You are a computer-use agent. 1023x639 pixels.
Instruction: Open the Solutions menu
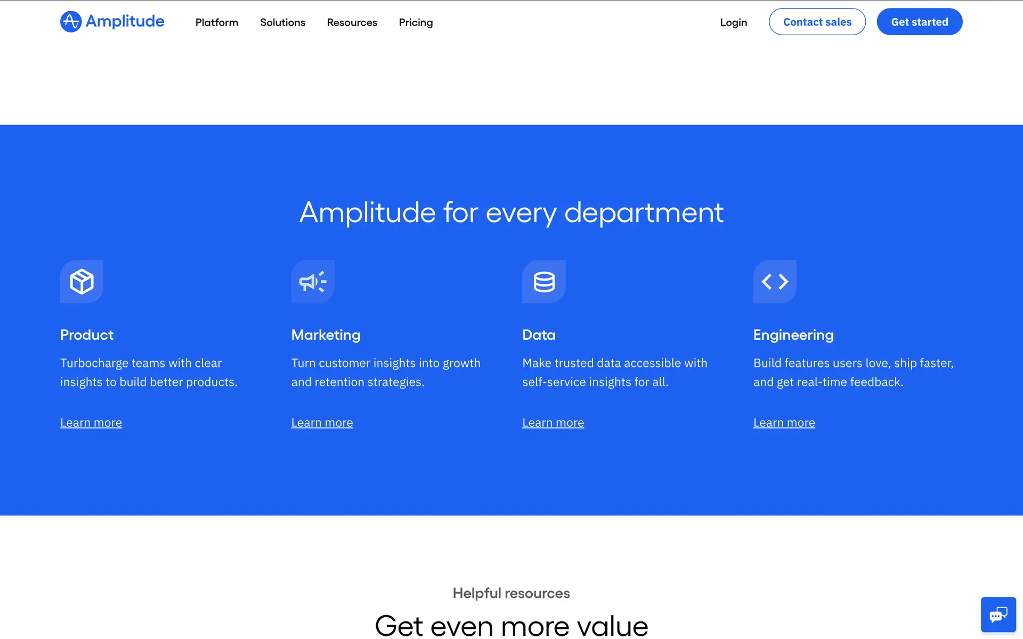[282, 22]
